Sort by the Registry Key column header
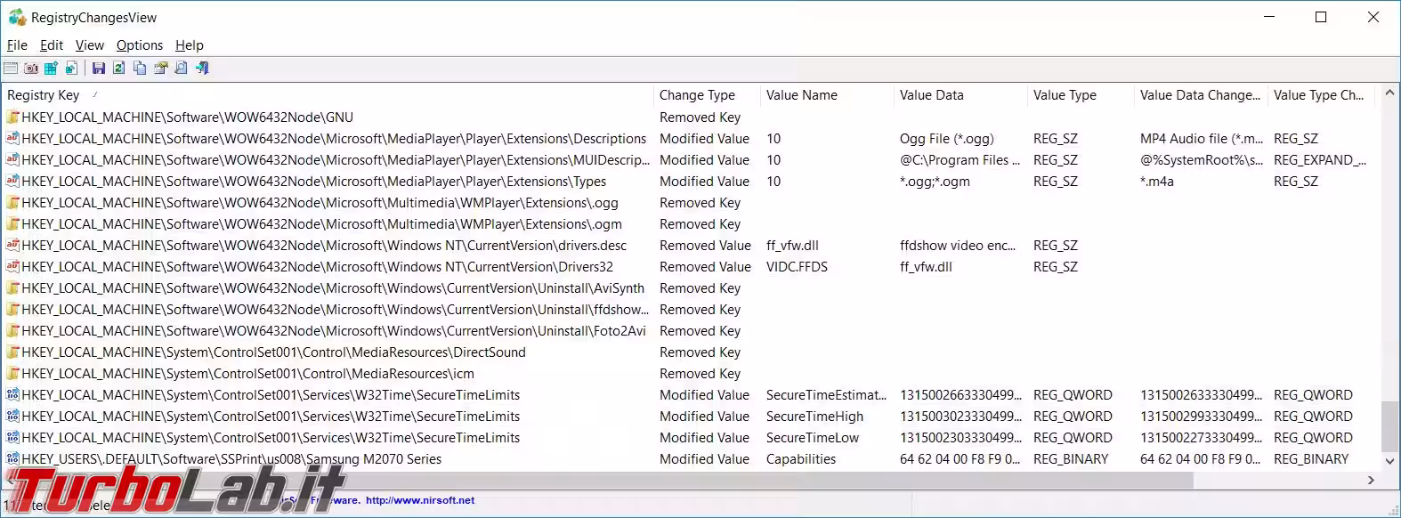This screenshot has width=1401, height=518. (x=44, y=95)
